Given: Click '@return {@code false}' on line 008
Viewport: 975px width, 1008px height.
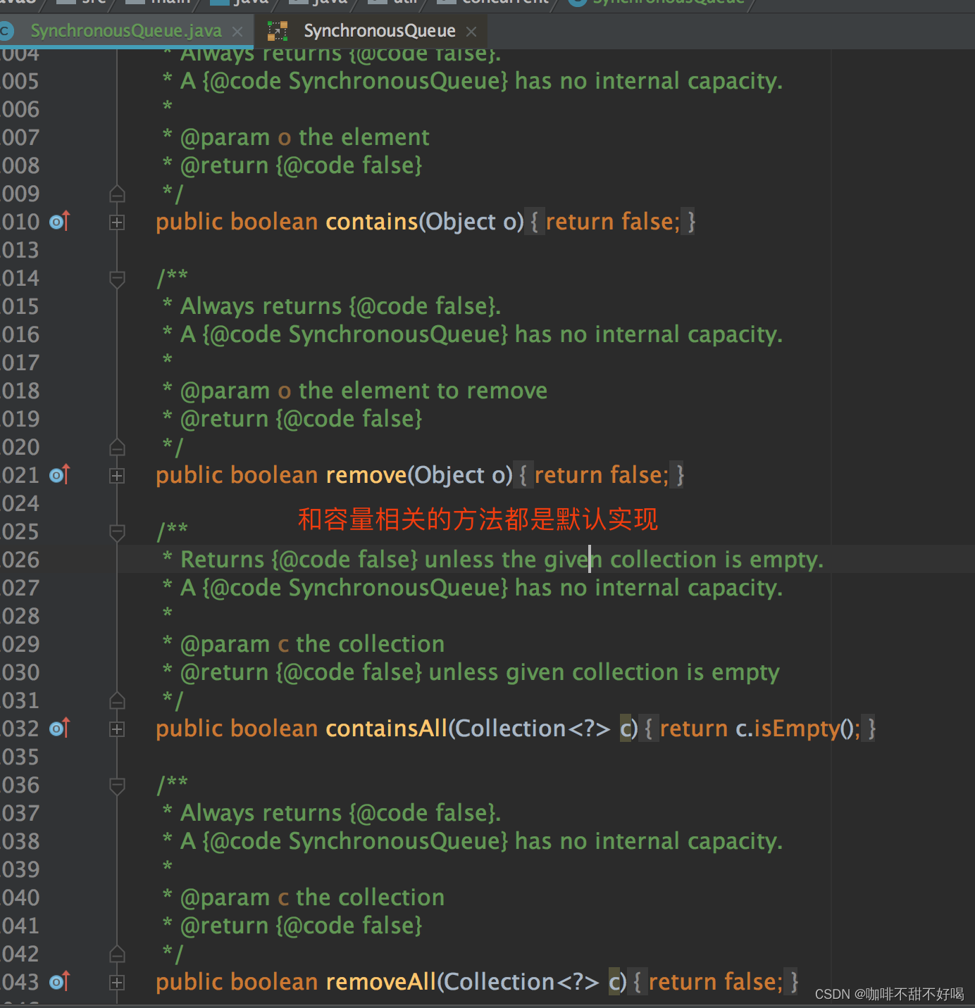Looking at the screenshot, I should (301, 165).
